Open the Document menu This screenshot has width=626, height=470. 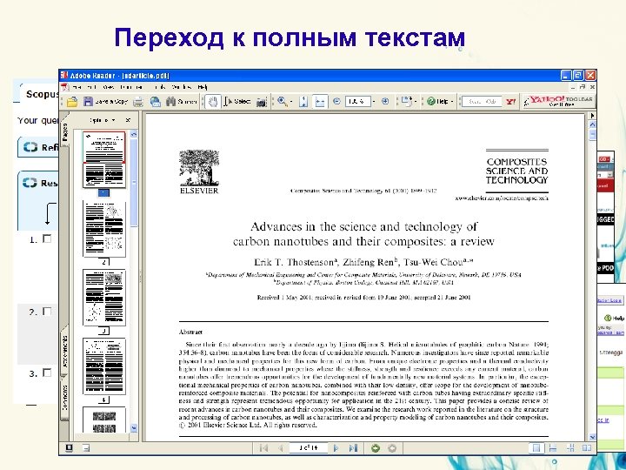point(131,87)
